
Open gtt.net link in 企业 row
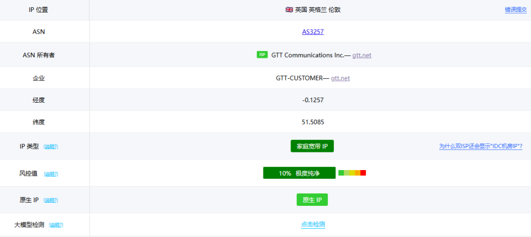coord(340,78)
